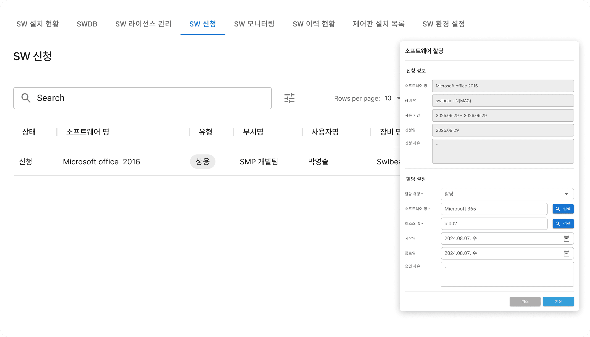Viewport: 590px width, 337px height.
Task: Open the SW 환경 설정 menu
Action: click(443, 24)
